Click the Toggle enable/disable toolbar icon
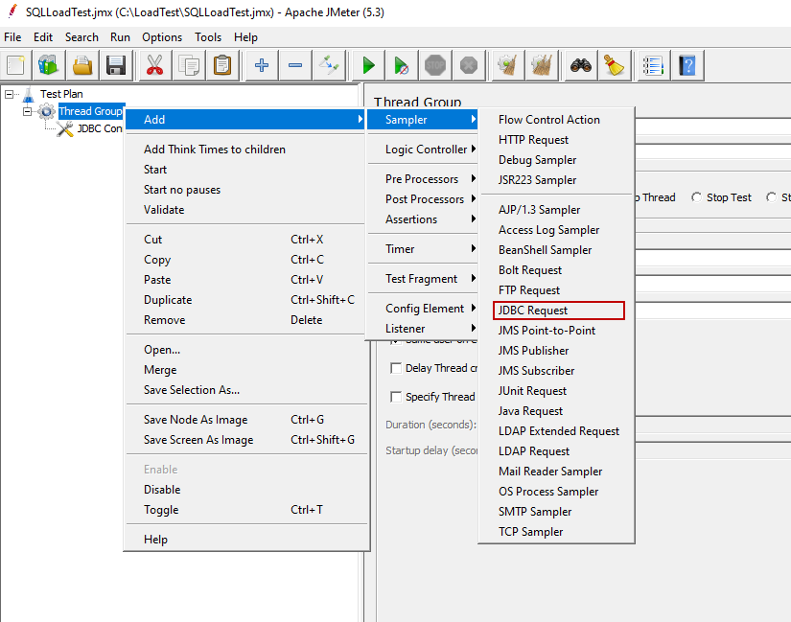This screenshot has height=622, width=791. click(x=329, y=65)
